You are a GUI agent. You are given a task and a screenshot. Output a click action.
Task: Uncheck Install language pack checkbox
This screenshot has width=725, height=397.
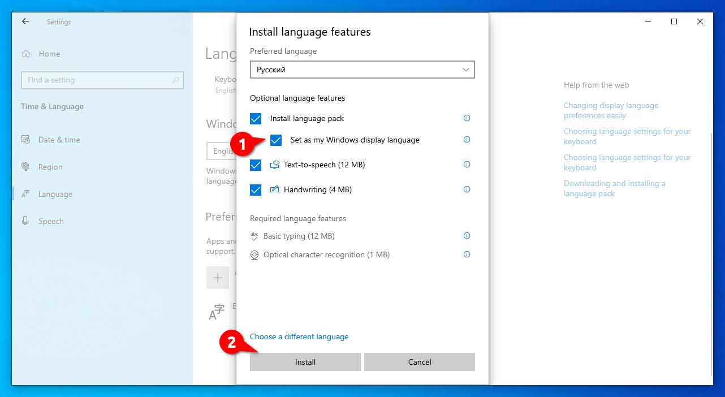[x=256, y=119]
